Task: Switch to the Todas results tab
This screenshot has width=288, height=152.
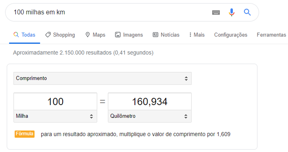Action: tap(28, 35)
